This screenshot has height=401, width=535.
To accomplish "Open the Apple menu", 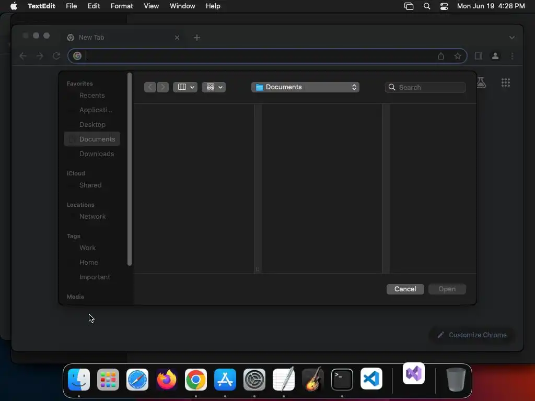I will (14, 6).
